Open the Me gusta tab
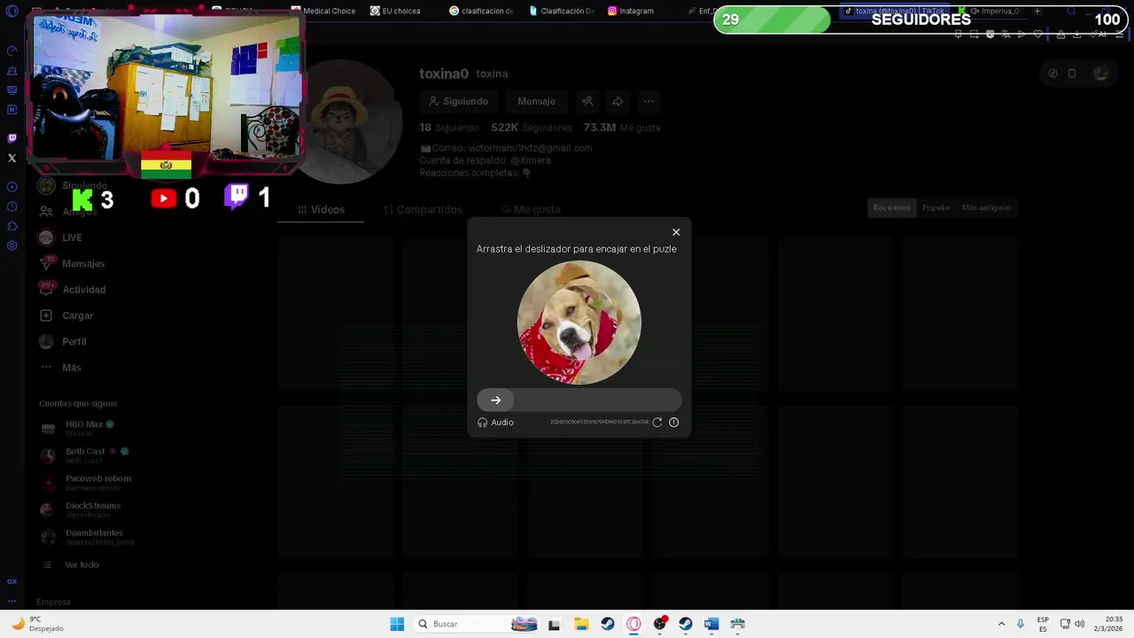The image size is (1134, 638). pos(531,210)
